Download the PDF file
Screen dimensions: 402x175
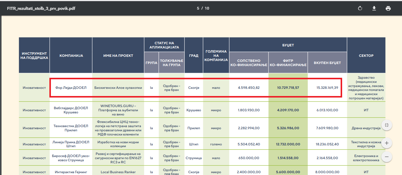click(x=374, y=8)
